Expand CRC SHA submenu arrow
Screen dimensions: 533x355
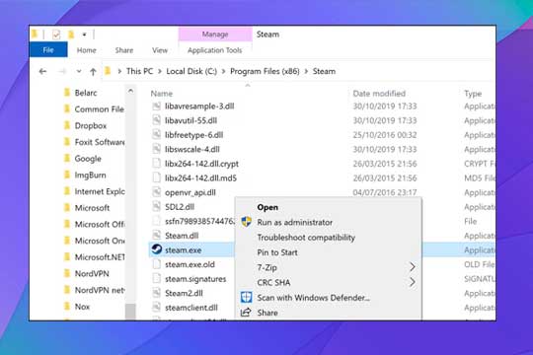(412, 282)
